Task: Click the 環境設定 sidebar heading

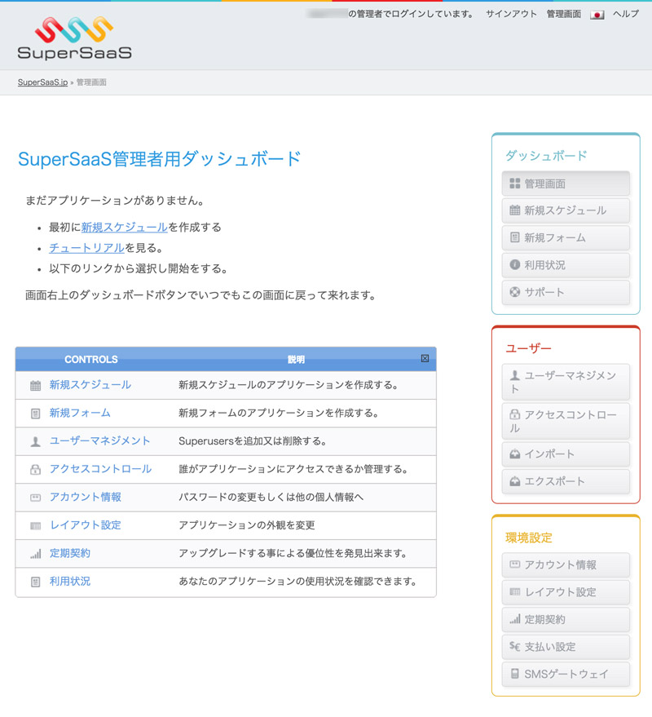Action: click(x=529, y=538)
